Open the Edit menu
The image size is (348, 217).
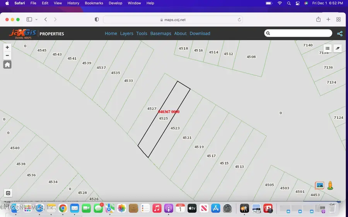[x=45, y=3]
